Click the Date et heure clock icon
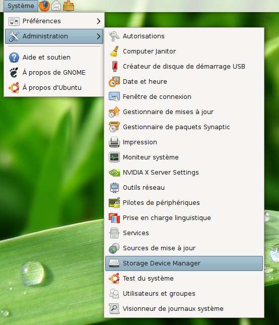Screen dimensions: 279x325 tap(114, 82)
